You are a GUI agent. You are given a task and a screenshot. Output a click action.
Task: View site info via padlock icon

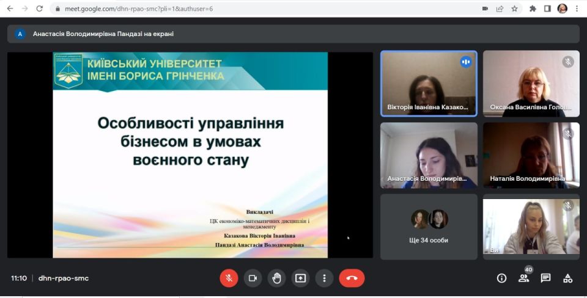(x=57, y=9)
